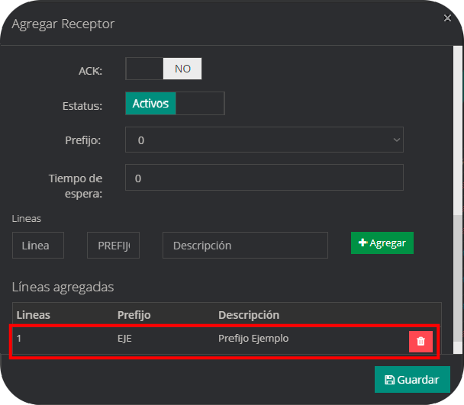Click the Descripción column header
Viewport: 464px width, 405px height.
pyautogui.click(x=249, y=314)
